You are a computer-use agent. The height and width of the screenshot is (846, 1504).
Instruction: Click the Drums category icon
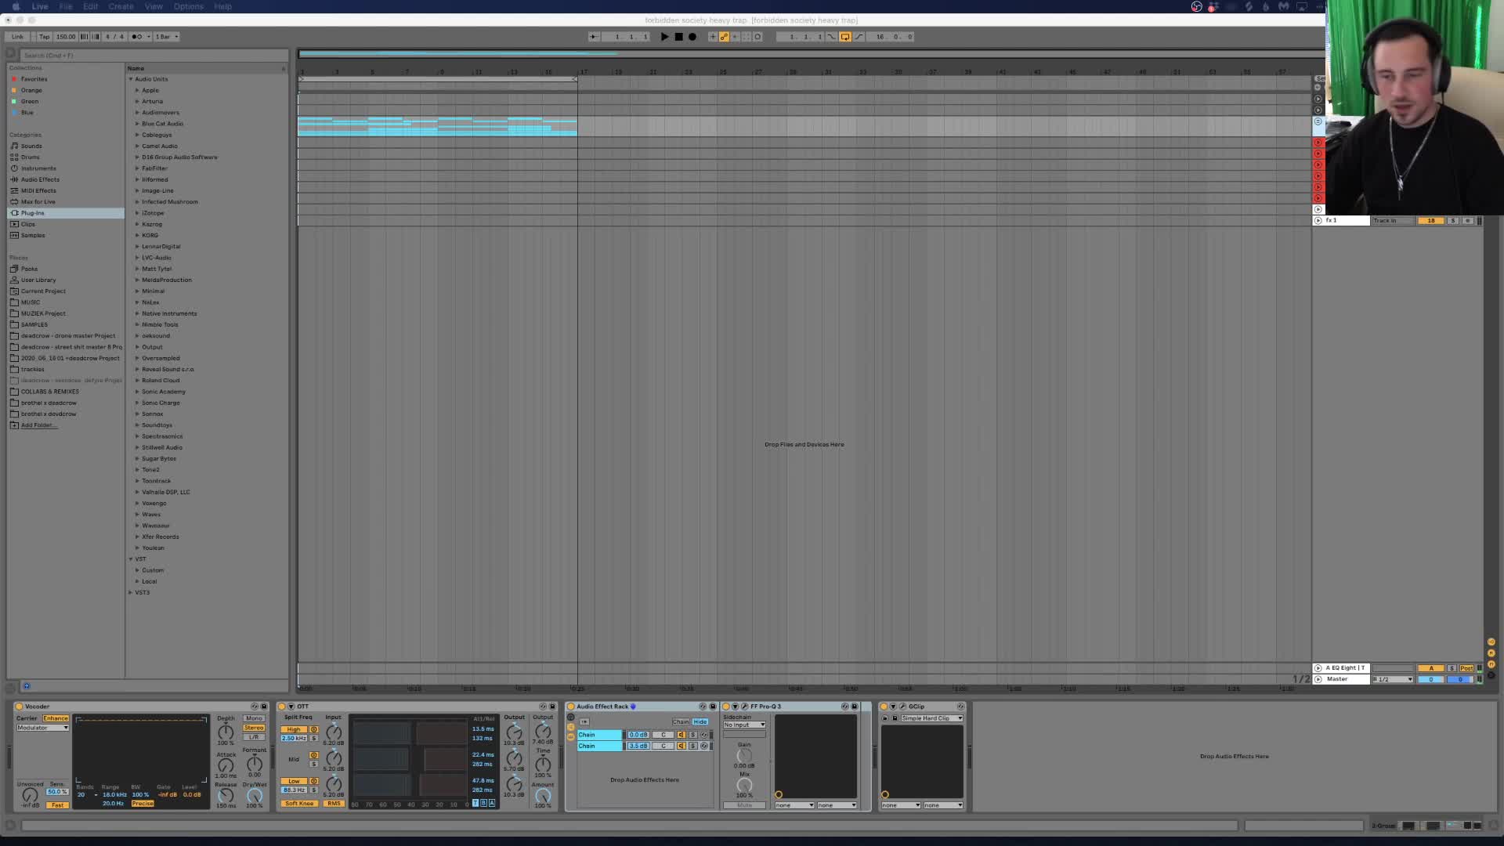(x=14, y=157)
